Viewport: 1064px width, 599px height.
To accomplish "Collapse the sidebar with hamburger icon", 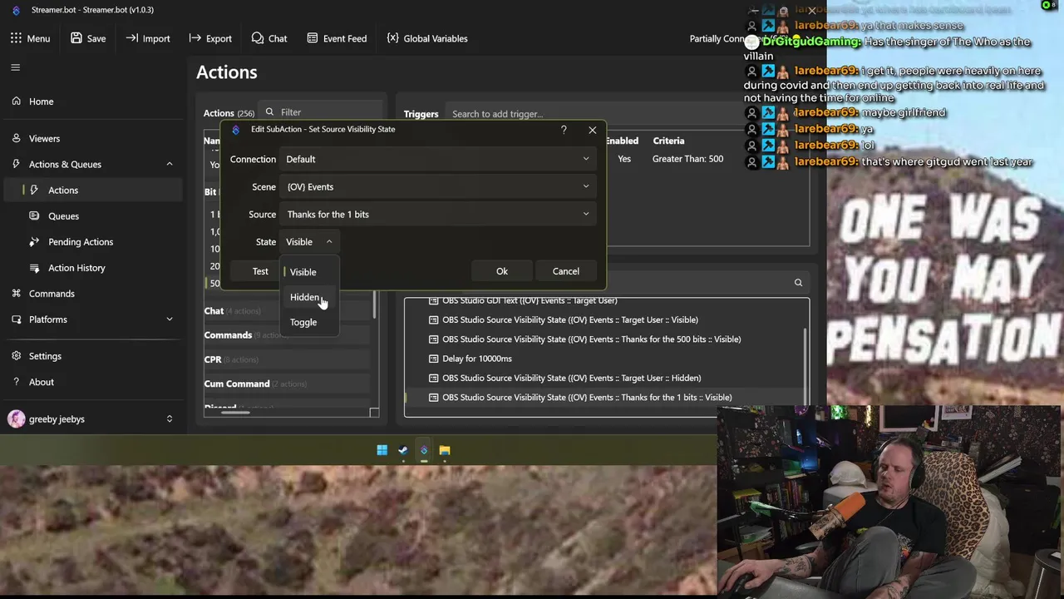I will 15,67.
